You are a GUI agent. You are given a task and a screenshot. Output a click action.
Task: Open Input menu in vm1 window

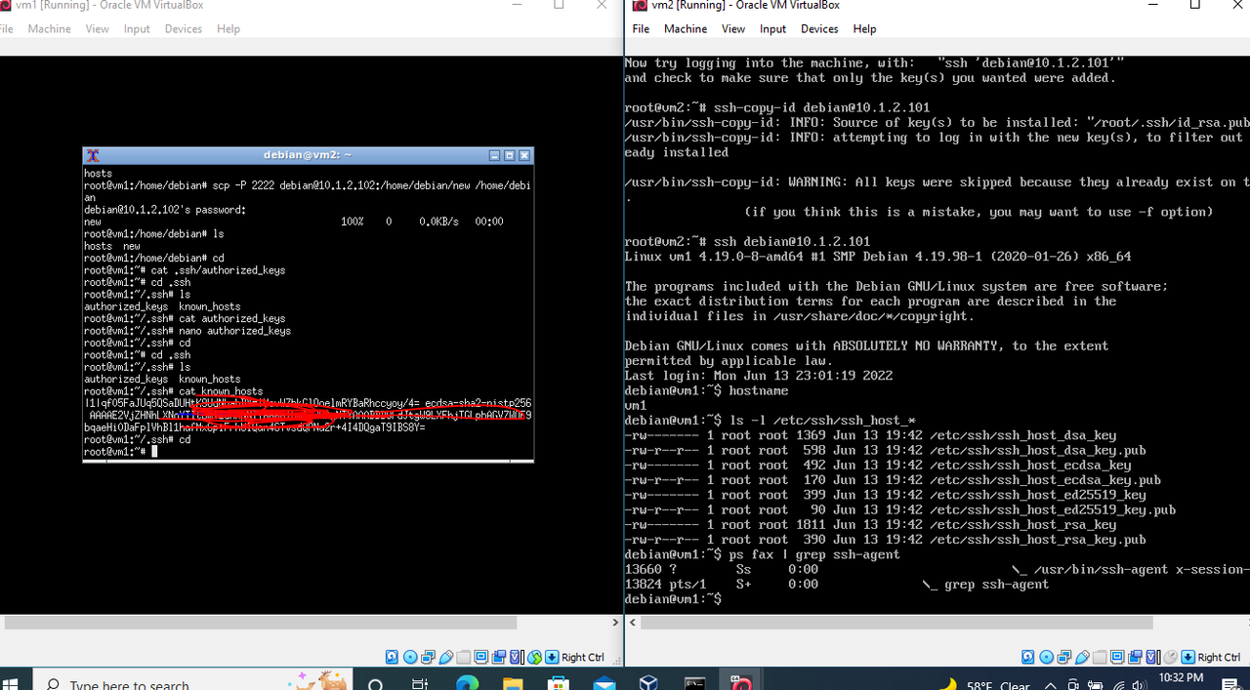137,28
